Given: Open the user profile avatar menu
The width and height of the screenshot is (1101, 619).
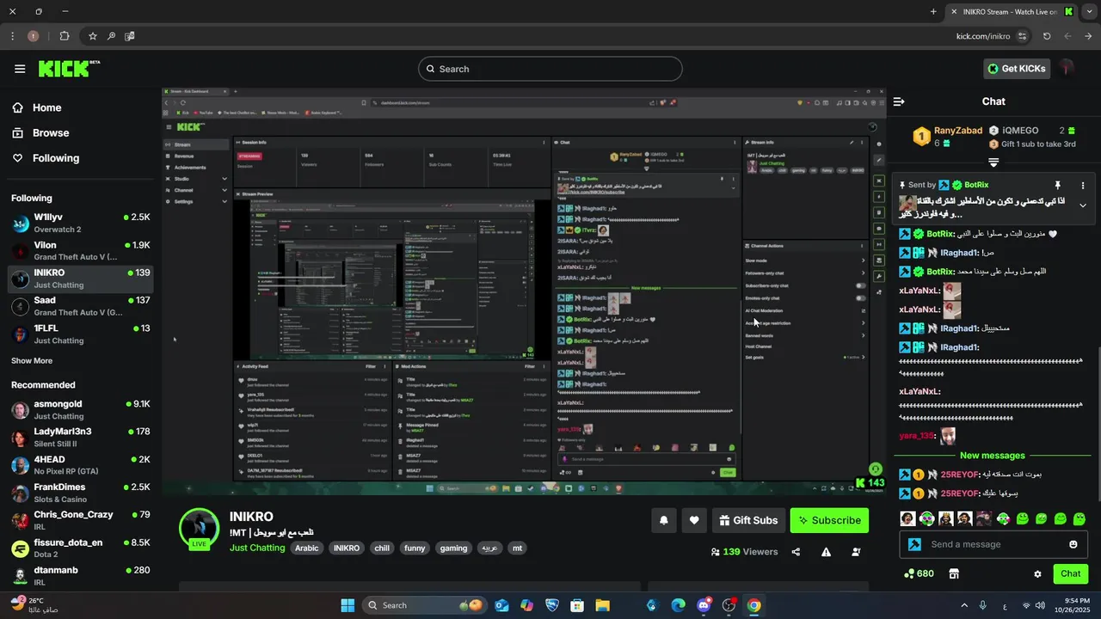Looking at the screenshot, I should click(1067, 68).
